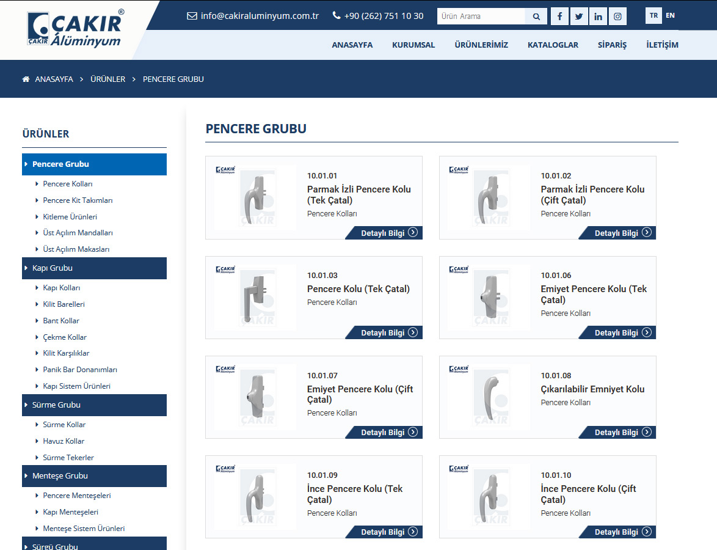
Task: Open the ÜRÜNLERİMİZ menu
Action: (x=481, y=45)
